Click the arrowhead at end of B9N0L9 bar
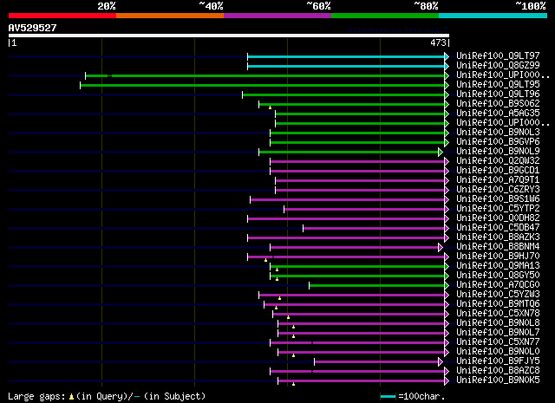Image resolution: width=555 pixels, height=403 pixels. 441,153
